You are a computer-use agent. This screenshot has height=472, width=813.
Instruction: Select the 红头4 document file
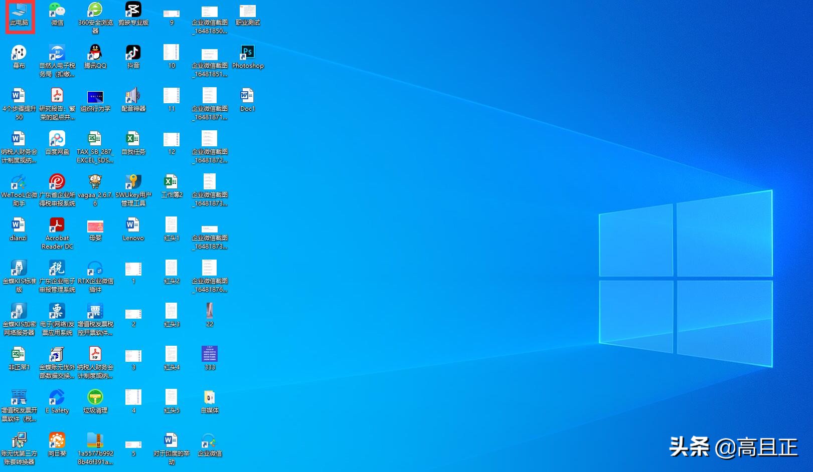(x=172, y=358)
